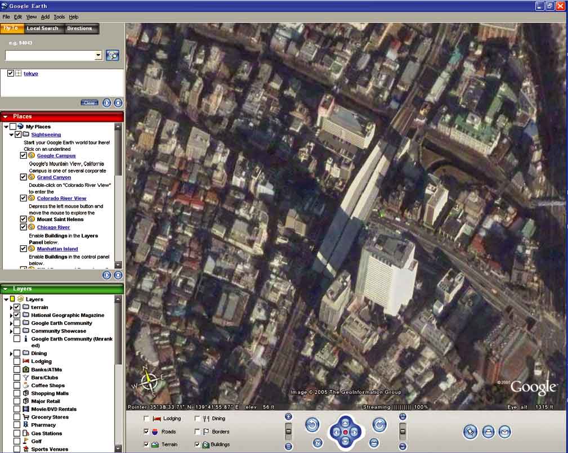Viewport: 568px width, 453px height.
Task: Click the Google Campus placemark icon
Action: (32, 155)
